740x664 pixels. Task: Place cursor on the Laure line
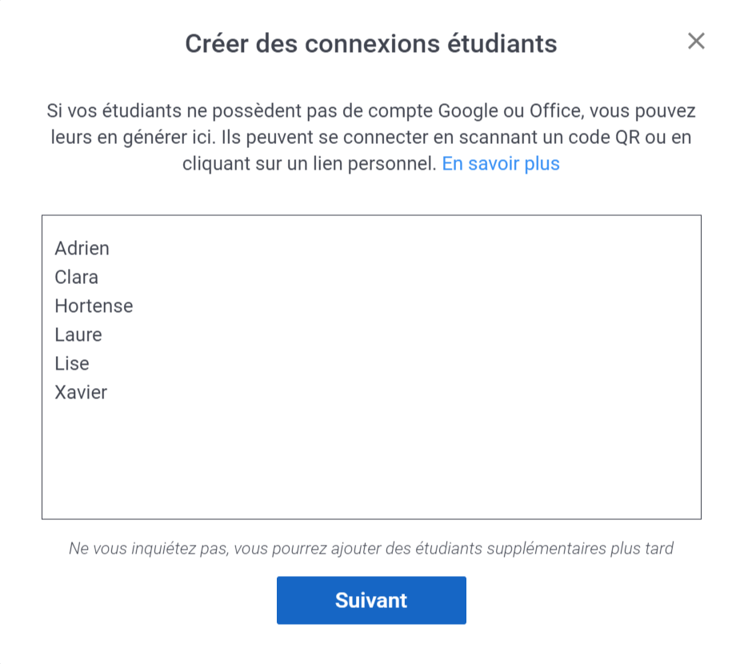78,335
